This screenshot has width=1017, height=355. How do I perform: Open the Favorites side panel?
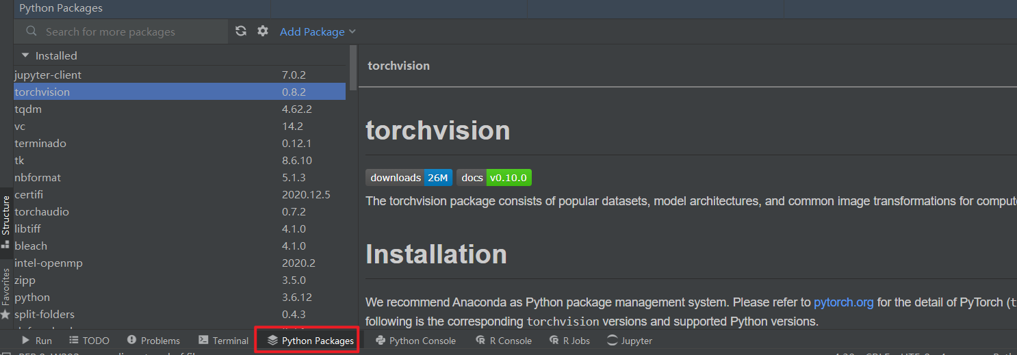[x=6, y=293]
